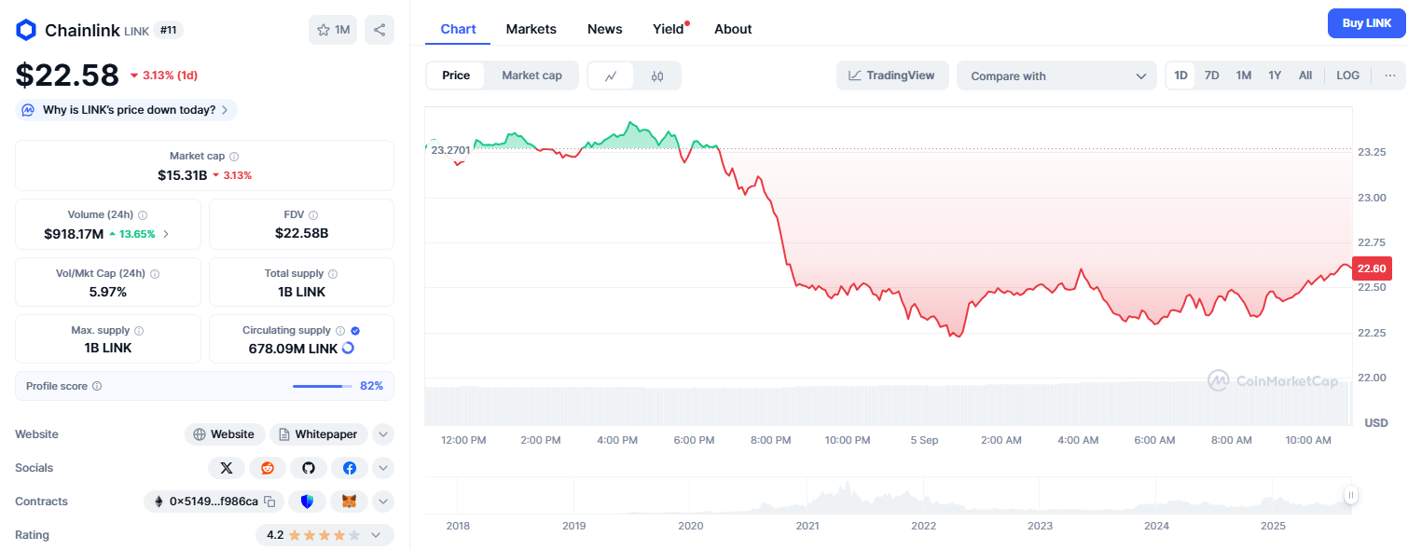Click the Ethereum icon in contract chip
The height and width of the screenshot is (550, 1408).
(158, 502)
